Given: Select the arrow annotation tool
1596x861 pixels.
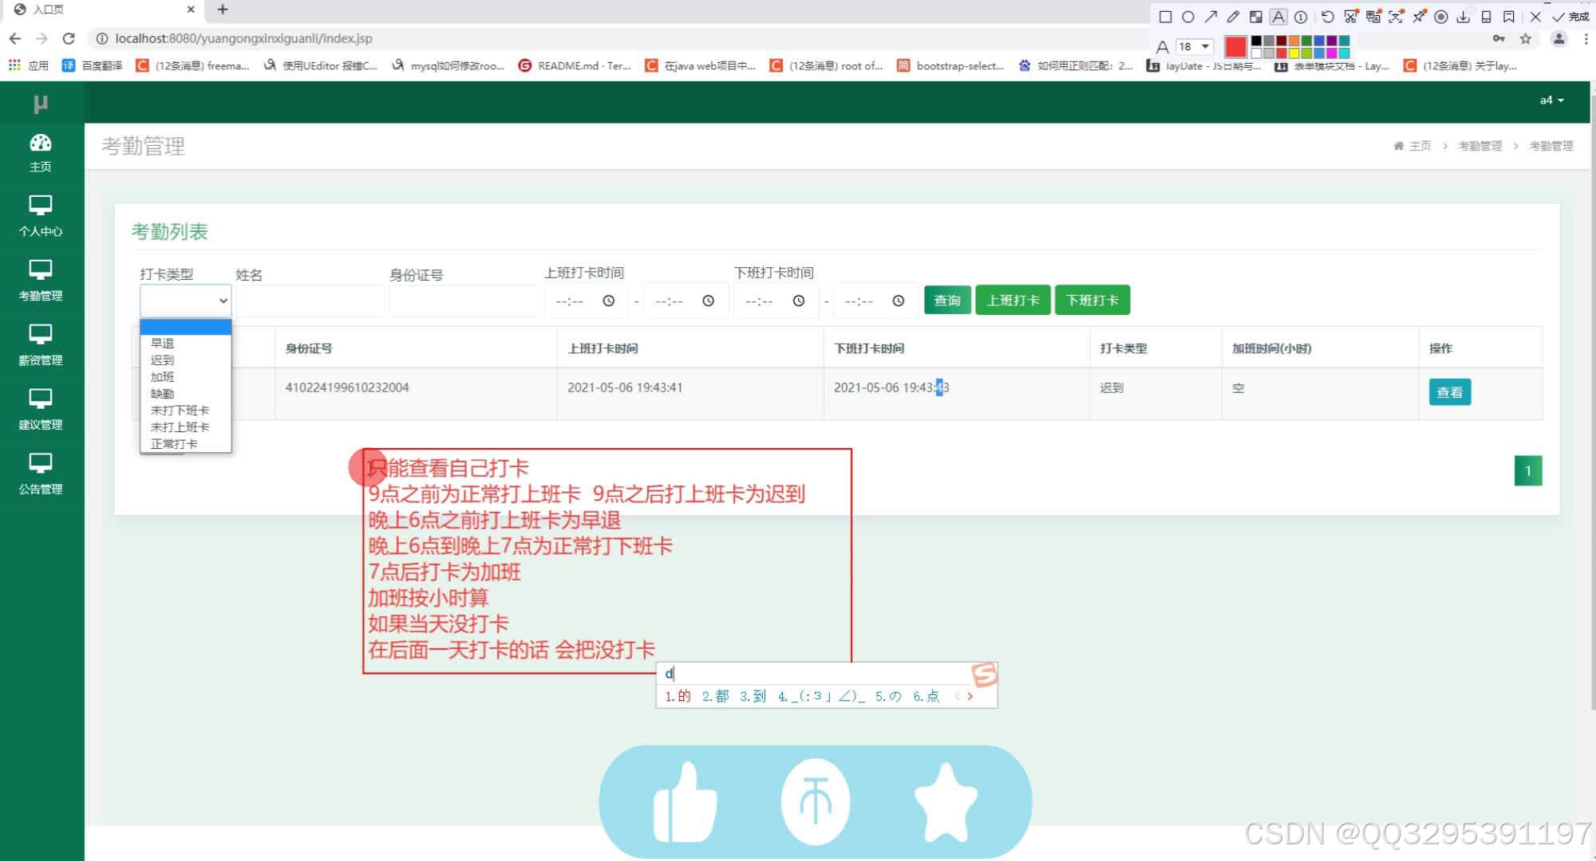Looking at the screenshot, I should point(1211,17).
